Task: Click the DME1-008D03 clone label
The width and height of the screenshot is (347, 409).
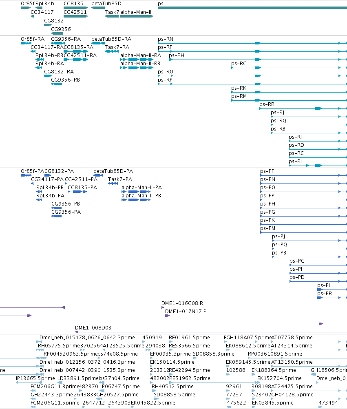Action: point(93,327)
